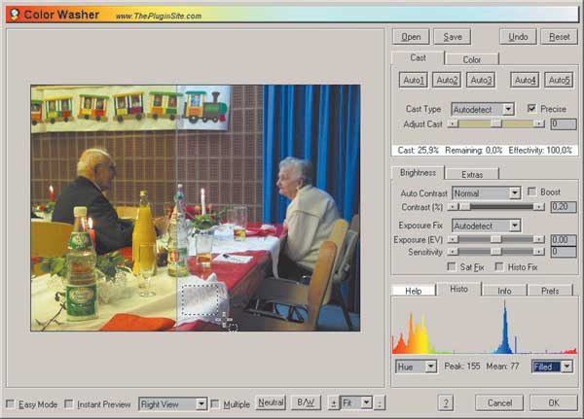The width and height of the screenshot is (584, 419).
Task: Click the Exposure (EV) slider right arrow
Action: click(x=538, y=240)
